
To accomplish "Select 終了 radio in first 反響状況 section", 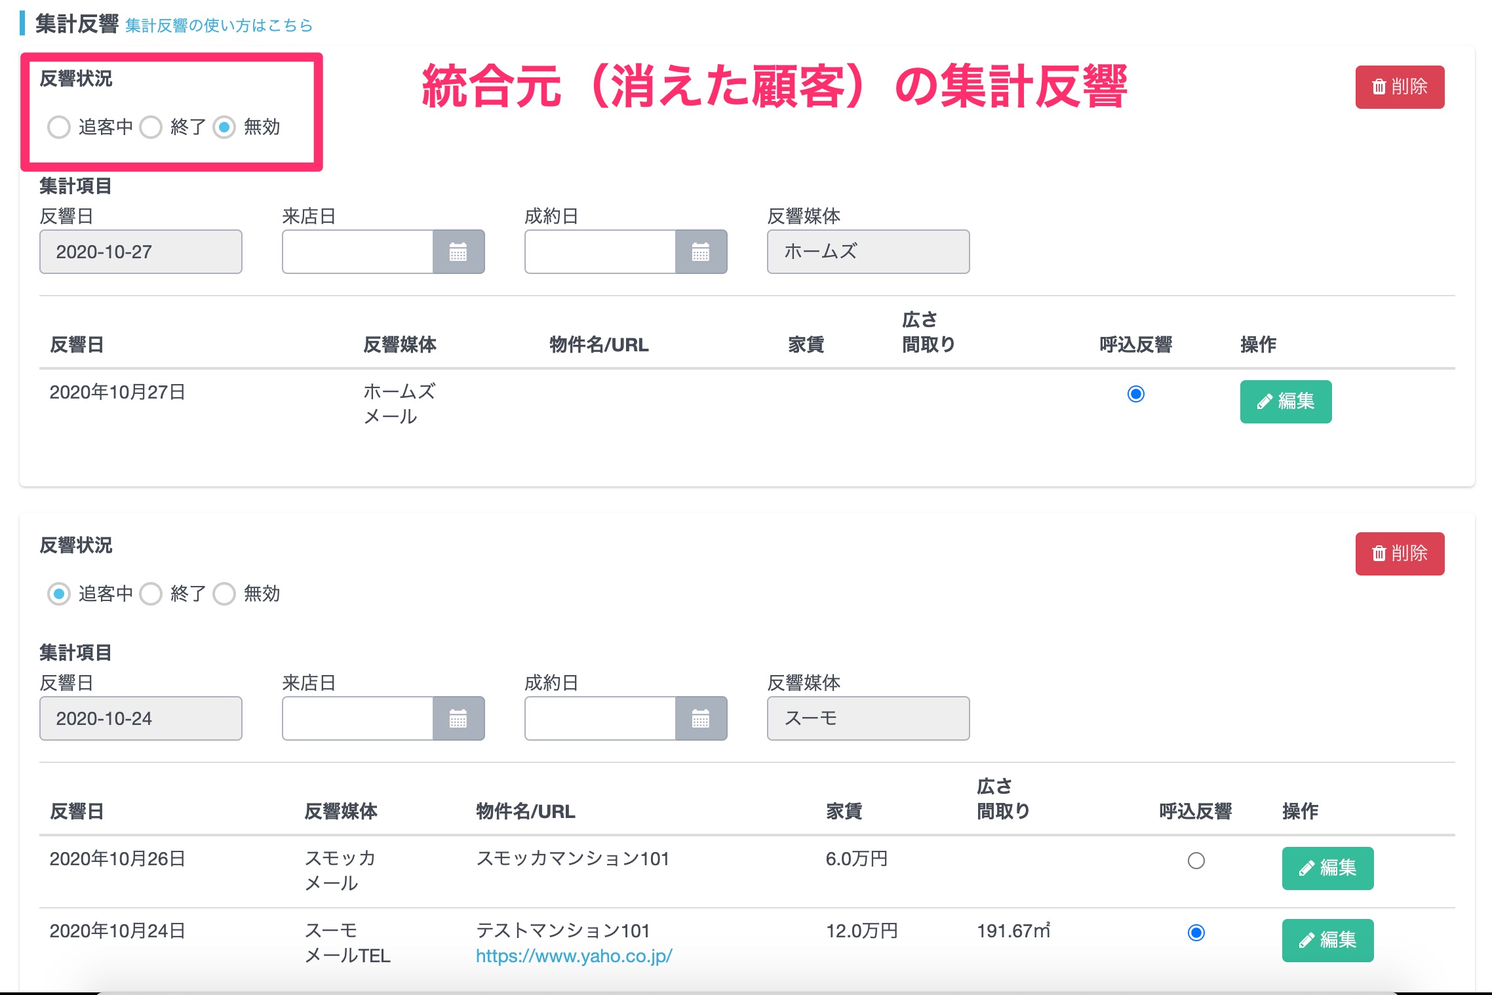I will pos(151,127).
